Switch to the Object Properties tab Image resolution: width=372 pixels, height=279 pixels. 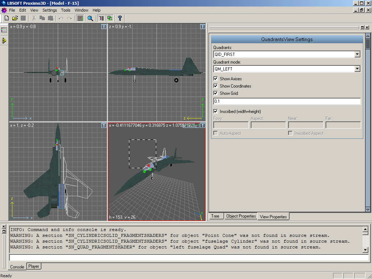(241, 216)
